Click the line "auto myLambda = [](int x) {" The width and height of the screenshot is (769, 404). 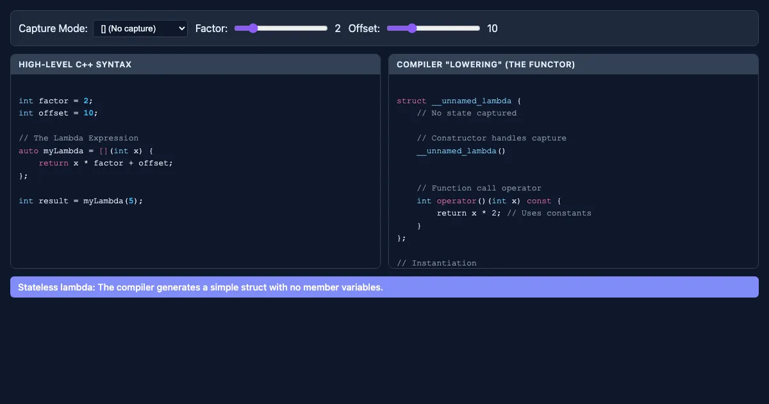tap(86, 151)
